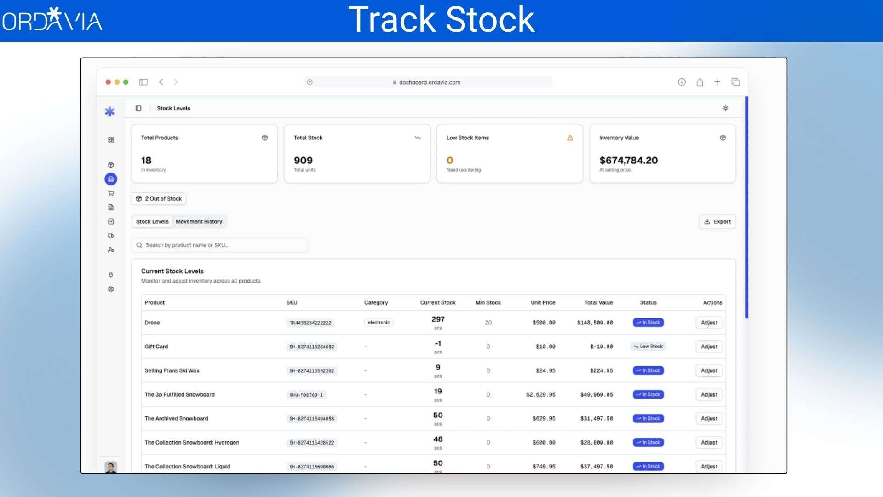Click the Export button
The width and height of the screenshot is (883, 497).
717,221
